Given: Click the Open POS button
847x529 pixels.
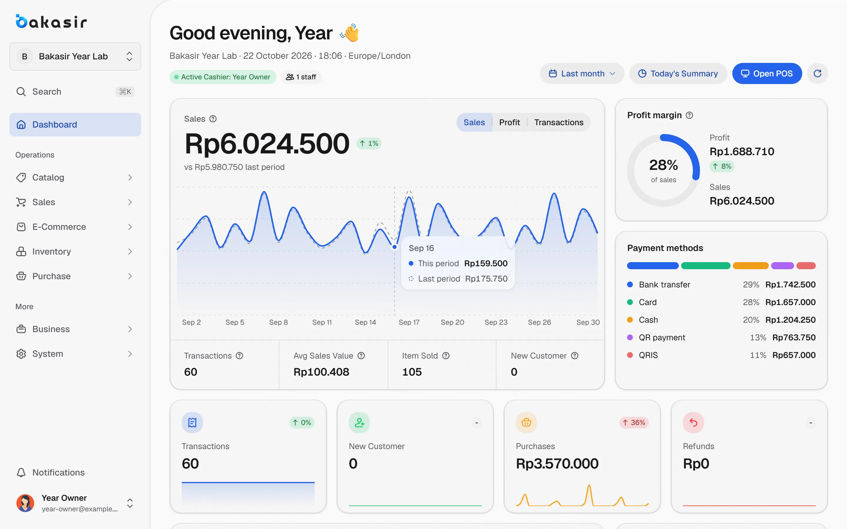Looking at the screenshot, I should click(x=767, y=73).
